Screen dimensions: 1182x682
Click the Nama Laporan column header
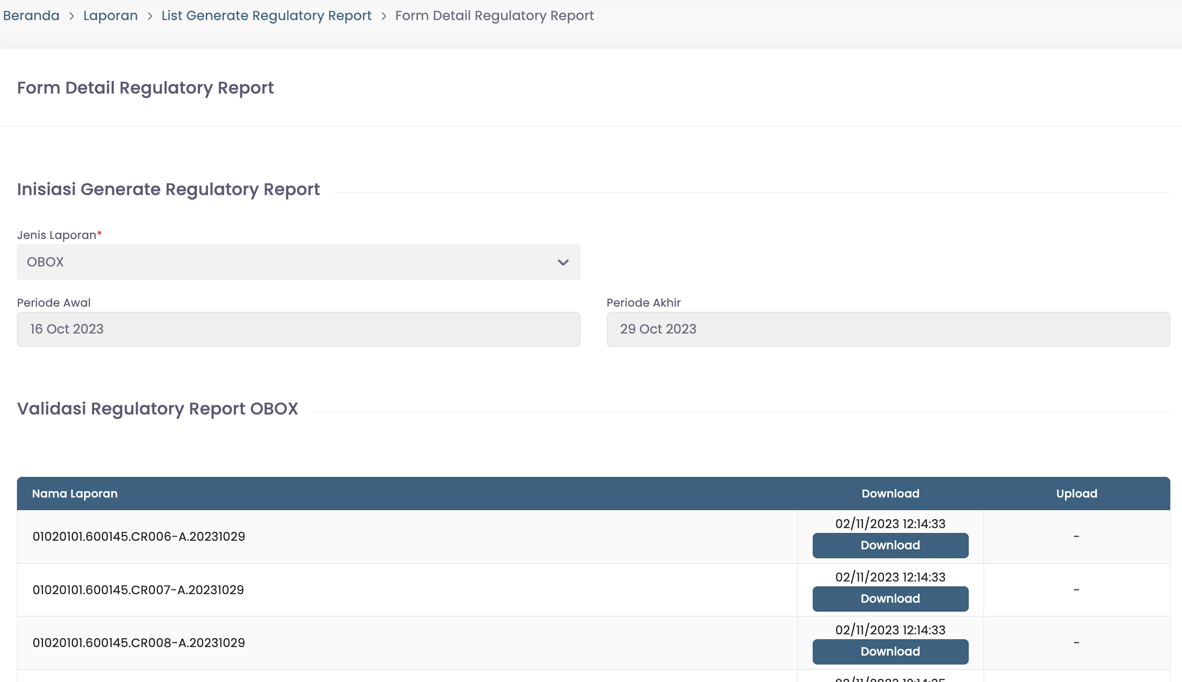pos(75,494)
